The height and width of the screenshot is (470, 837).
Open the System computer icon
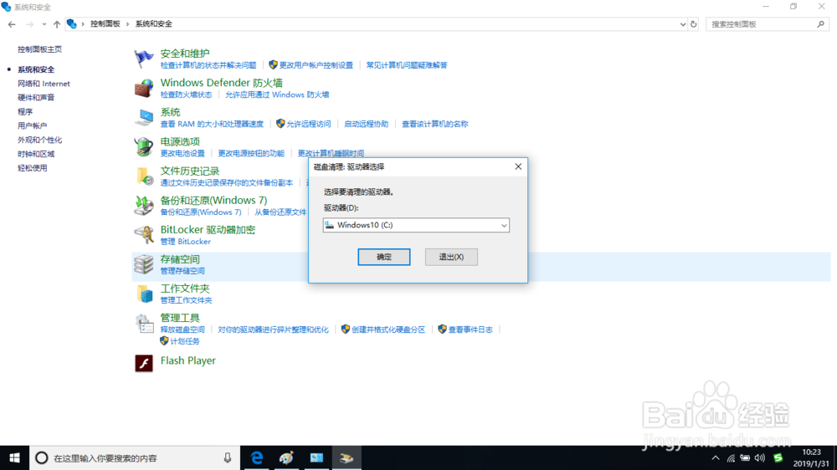143,117
